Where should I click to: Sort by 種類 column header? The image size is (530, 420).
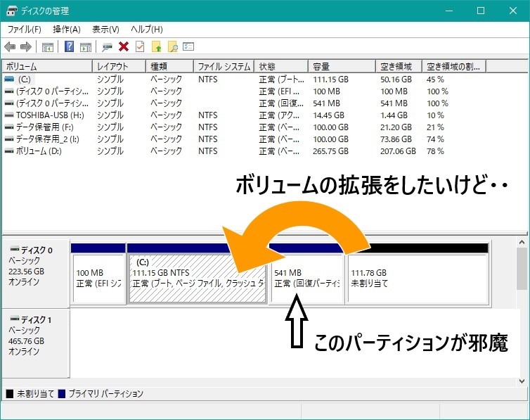[169, 66]
